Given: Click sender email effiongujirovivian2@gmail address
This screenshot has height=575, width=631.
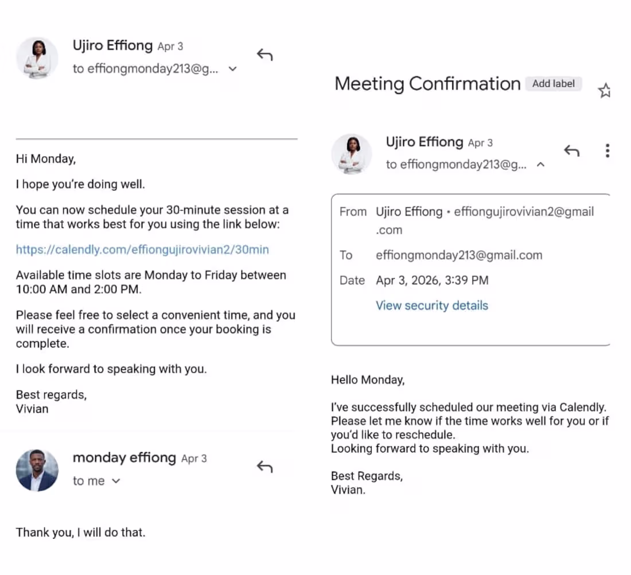Looking at the screenshot, I should click(x=524, y=220).
